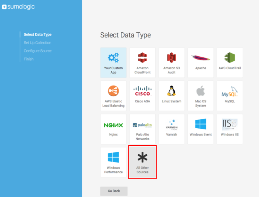
Task: Click the Go Back button
Action: point(114,191)
